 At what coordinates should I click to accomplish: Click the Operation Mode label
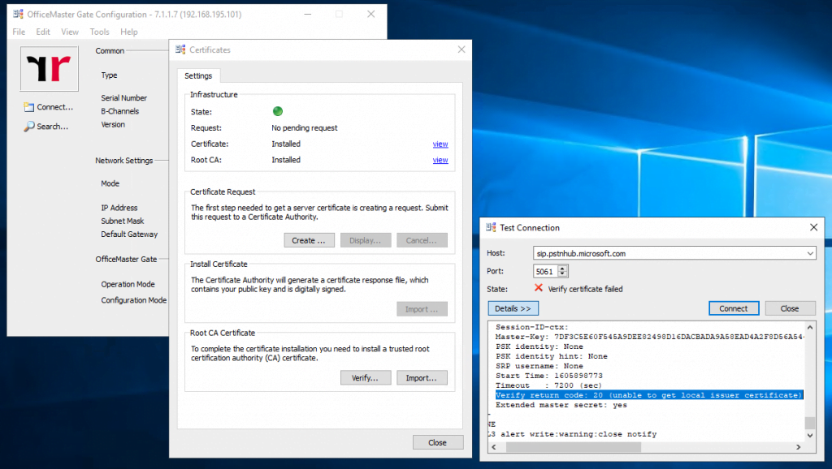pyautogui.click(x=128, y=284)
